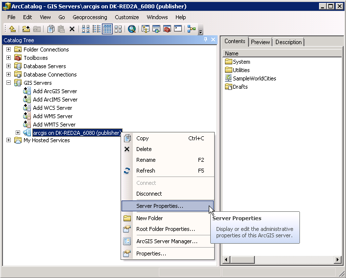Expand the arcgis on DK-RED2A_6080 server node
This screenshot has width=346, height=278.
click(x=18, y=133)
